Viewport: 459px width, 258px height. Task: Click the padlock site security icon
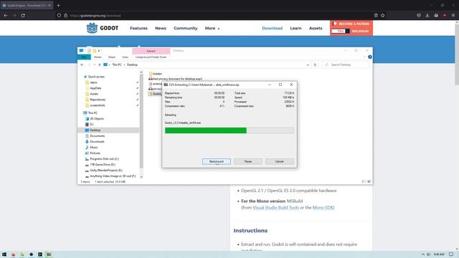(65, 15)
